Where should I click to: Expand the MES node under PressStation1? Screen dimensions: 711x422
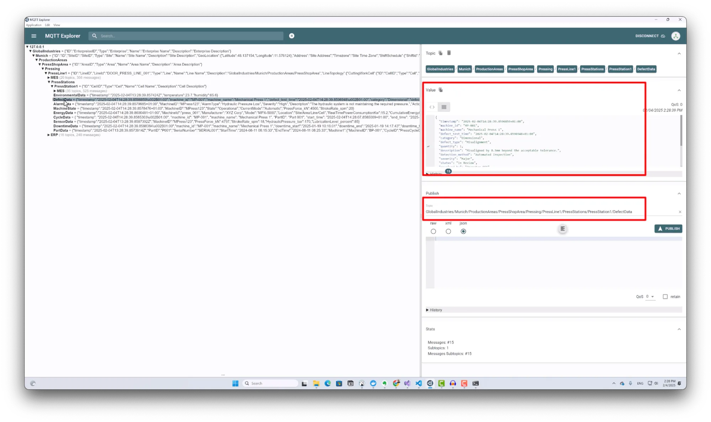55,91
